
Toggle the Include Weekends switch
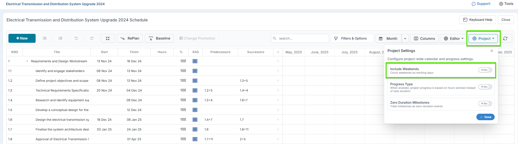[x=485, y=70]
